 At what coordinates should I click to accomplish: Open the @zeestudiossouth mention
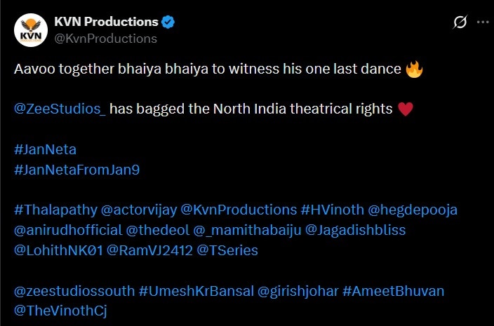pyautogui.click(x=74, y=290)
